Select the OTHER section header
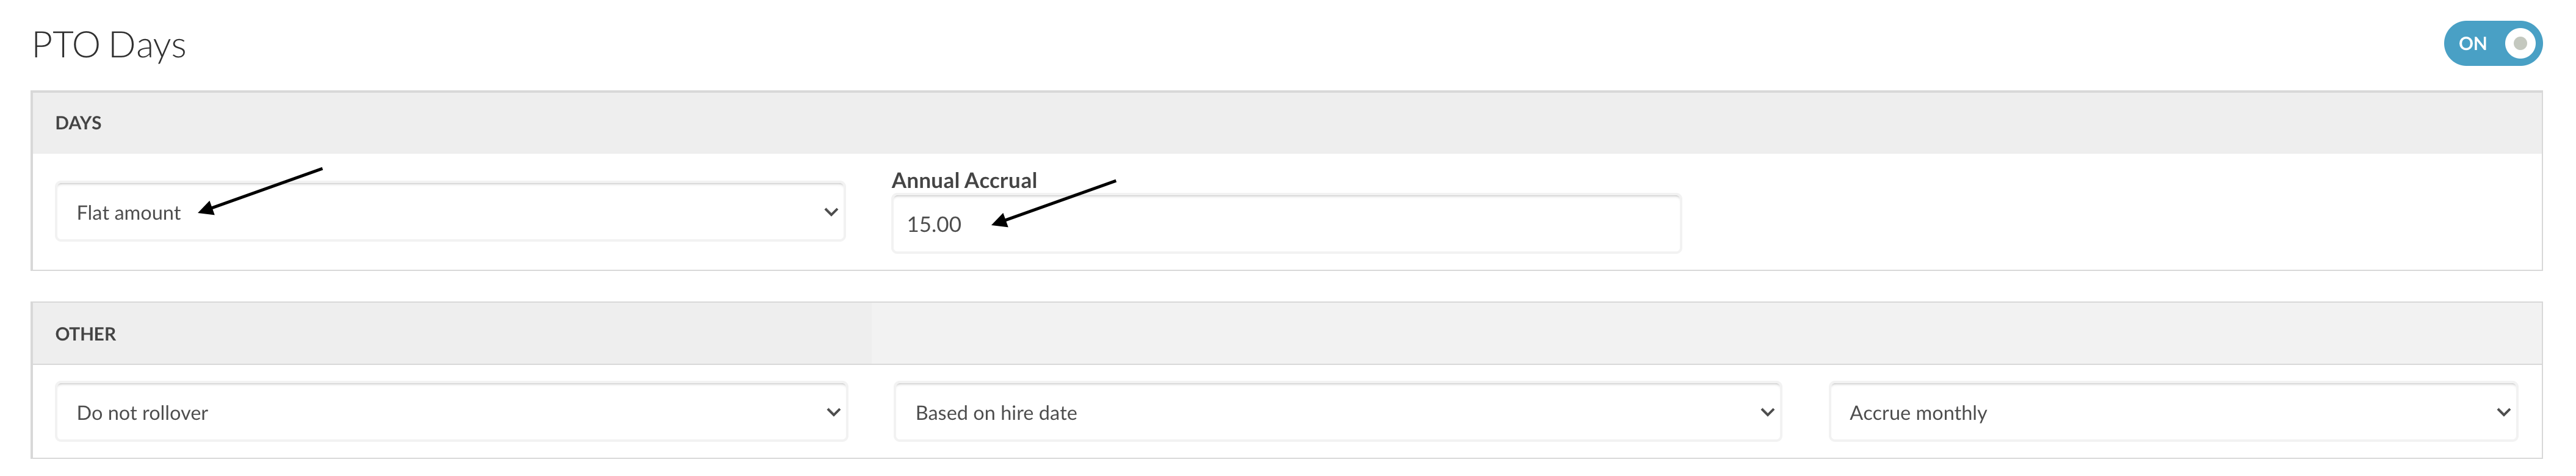2576x476 pixels. [x=85, y=334]
